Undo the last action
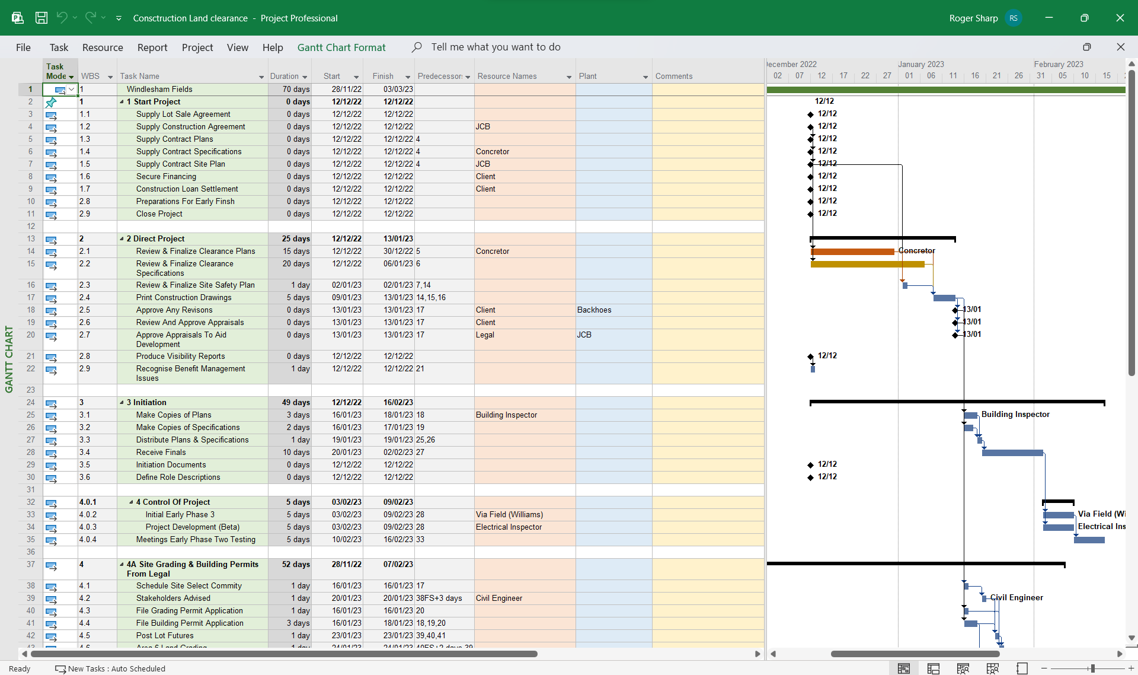The height and width of the screenshot is (675, 1138). (63, 18)
